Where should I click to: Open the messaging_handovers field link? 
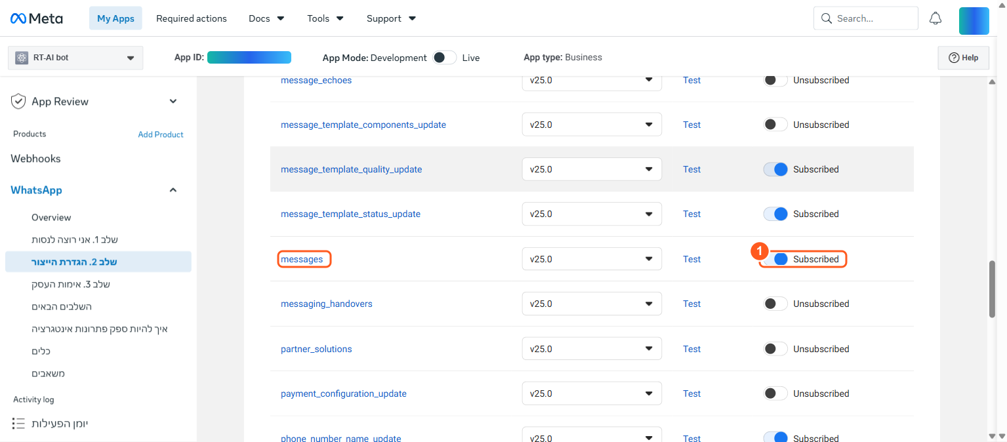coord(327,304)
